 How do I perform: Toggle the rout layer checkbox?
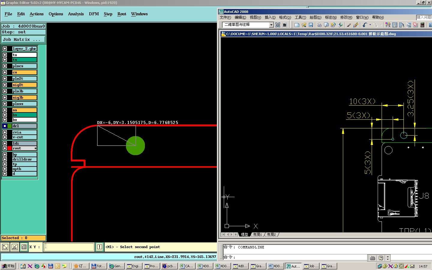tap(5, 148)
